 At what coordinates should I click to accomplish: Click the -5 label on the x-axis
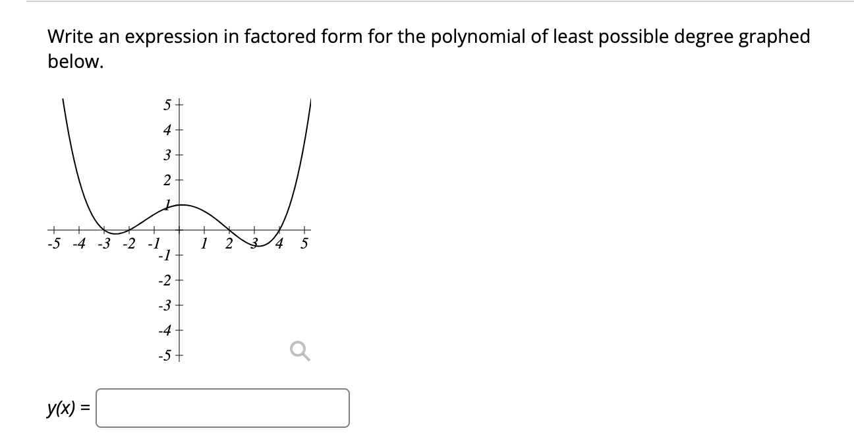tap(53, 243)
